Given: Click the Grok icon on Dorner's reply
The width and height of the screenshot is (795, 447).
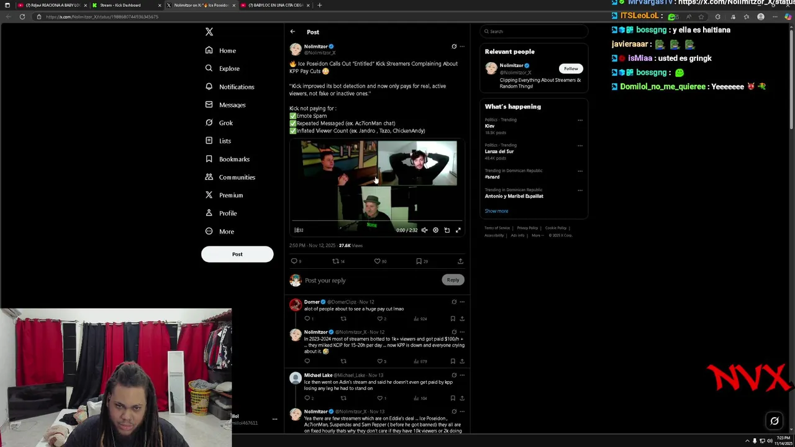Looking at the screenshot, I should point(454,302).
